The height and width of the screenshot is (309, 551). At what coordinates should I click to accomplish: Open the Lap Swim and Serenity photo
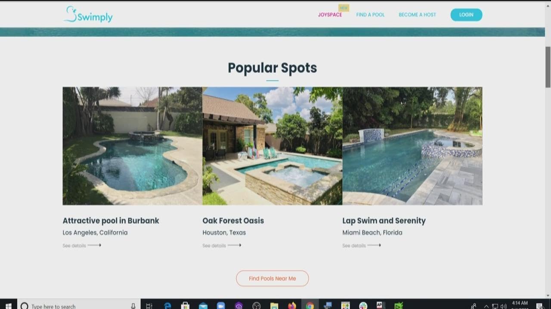click(x=412, y=146)
